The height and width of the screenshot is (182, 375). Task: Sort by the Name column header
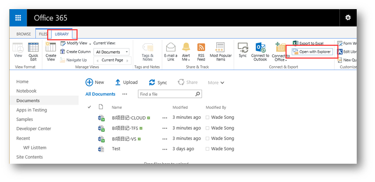(117, 108)
